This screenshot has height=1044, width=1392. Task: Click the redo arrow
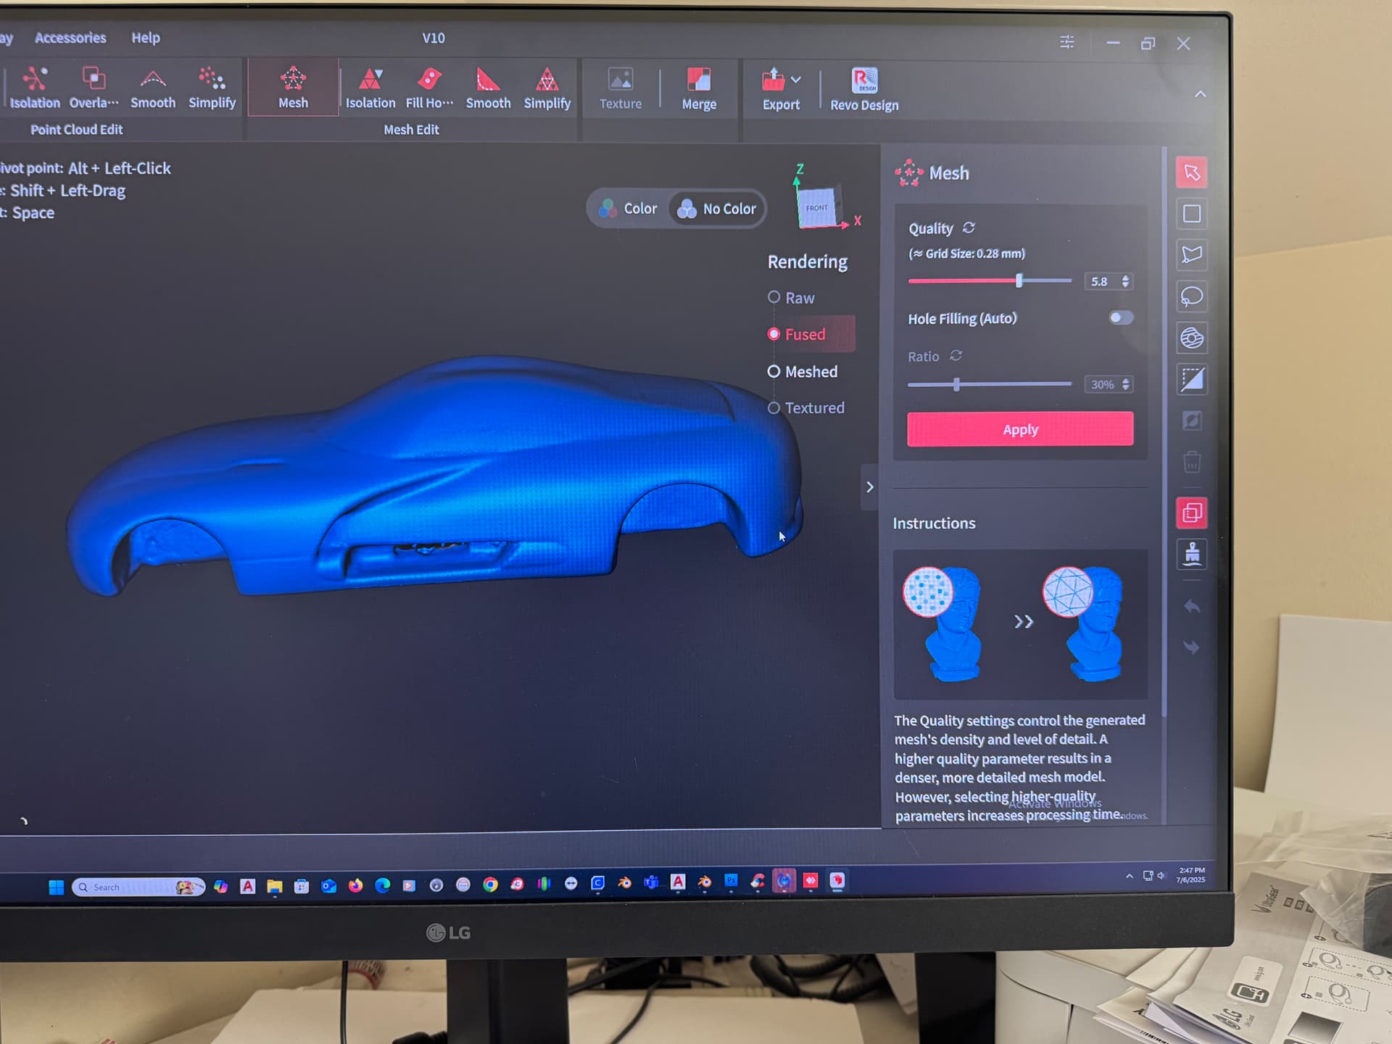pyautogui.click(x=1191, y=647)
